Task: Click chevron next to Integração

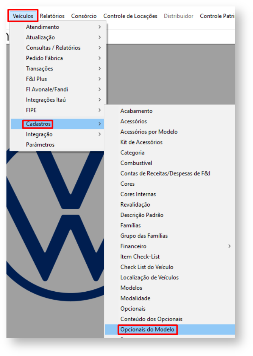Action: (100, 134)
